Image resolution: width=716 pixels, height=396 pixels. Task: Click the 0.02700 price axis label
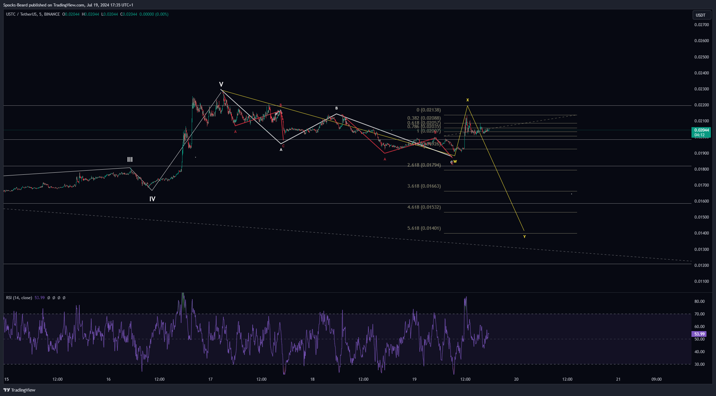coord(701,25)
